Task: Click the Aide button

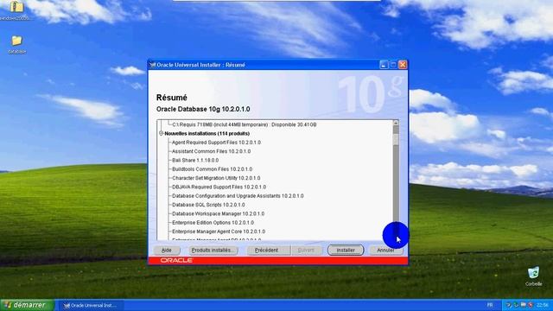Action: (167, 250)
